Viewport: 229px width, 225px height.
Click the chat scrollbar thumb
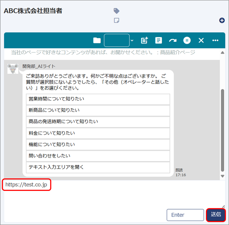222,130
